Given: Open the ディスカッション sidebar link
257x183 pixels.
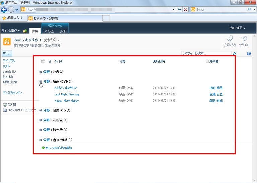Looking at the screenshot, I should (12, 93).
